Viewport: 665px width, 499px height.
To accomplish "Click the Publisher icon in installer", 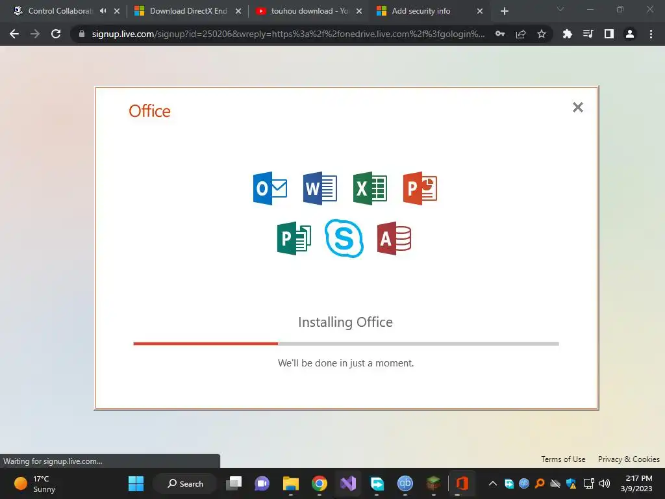I will pos(294,238).
